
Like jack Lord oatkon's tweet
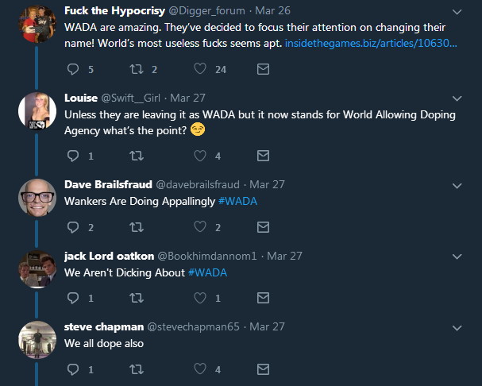[x=201, y=298]
